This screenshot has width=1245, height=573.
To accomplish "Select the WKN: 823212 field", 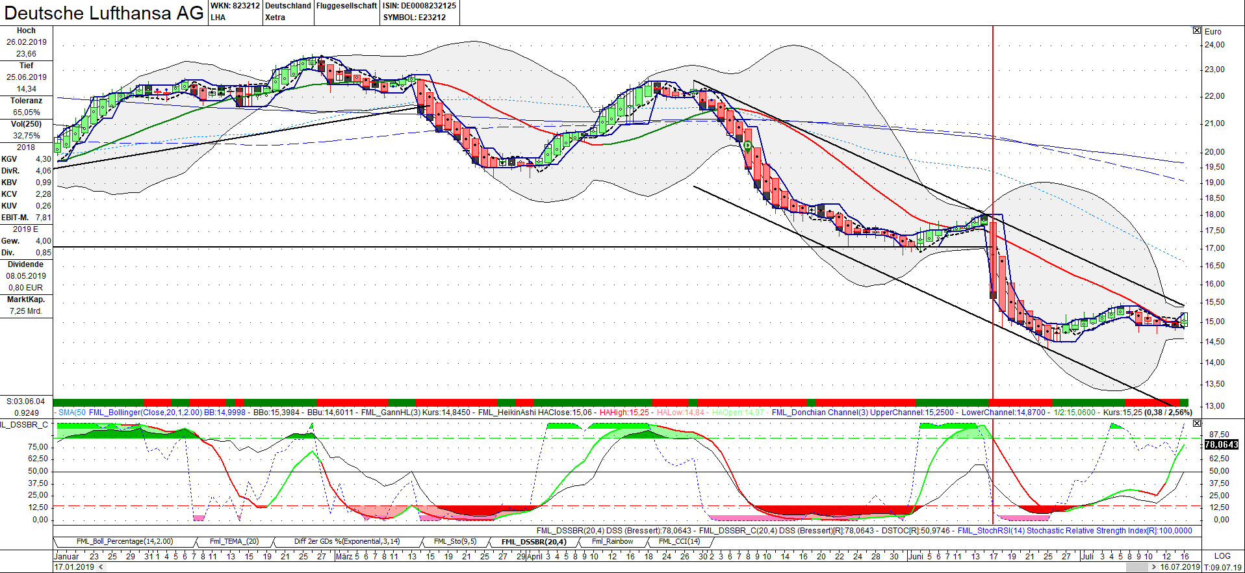I will pos(235,6).
